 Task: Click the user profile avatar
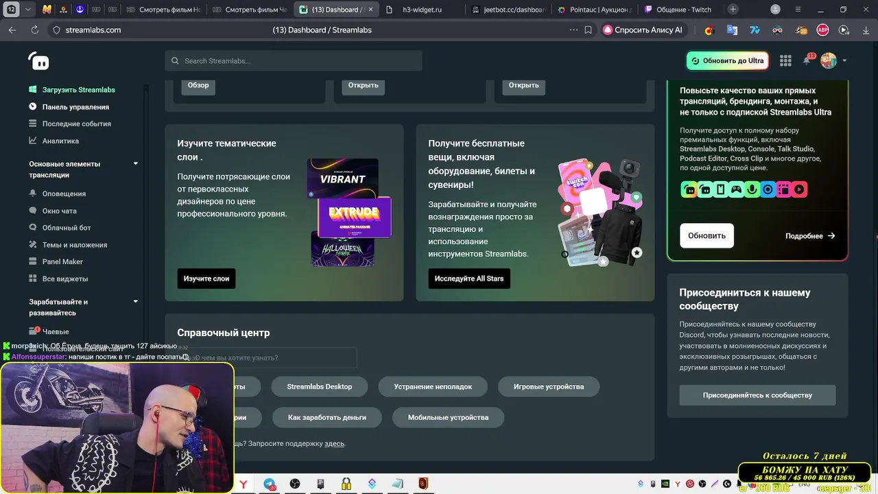[x=829, y=60]
